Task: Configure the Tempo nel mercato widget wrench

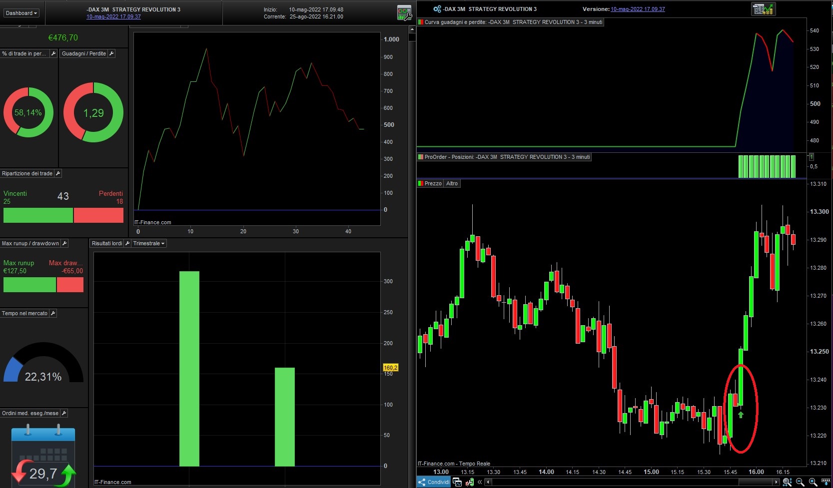Action: click(53, 313)
